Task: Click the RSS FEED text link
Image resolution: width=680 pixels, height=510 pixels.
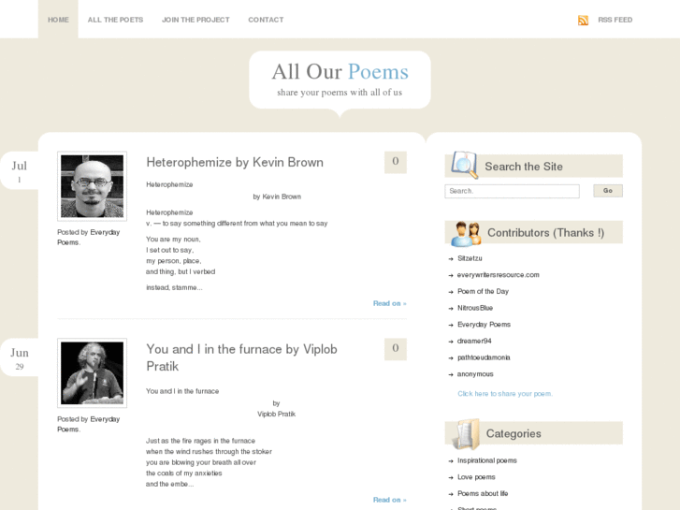Action: tap(615, 20)
